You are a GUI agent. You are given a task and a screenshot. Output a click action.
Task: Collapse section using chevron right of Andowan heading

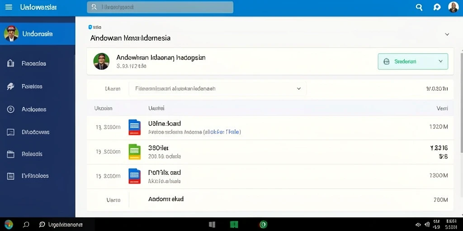coord(447,34)
